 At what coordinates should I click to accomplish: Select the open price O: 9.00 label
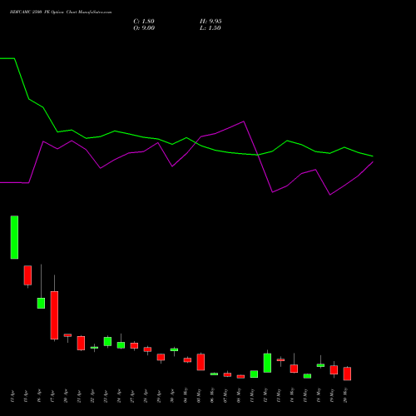[144, 28]
